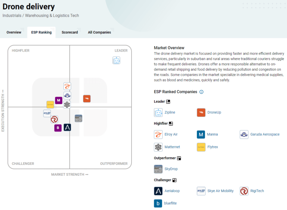Select the purple B marker on the chart

coord(58,128)
